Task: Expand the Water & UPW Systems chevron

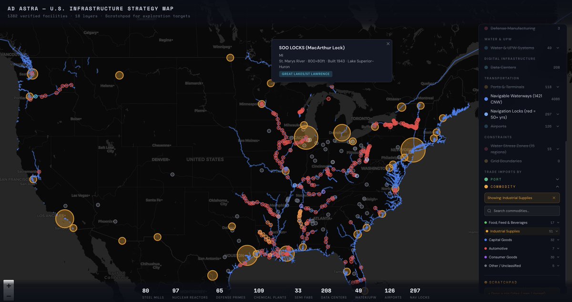Action: (x=557, y=48)
